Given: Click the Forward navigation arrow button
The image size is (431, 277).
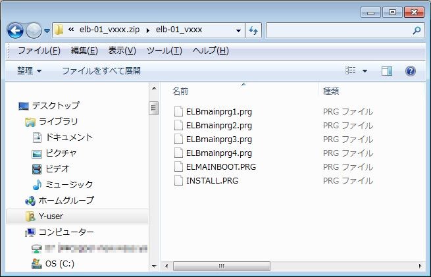Looking at the screenshot, I should pos(34,30).
